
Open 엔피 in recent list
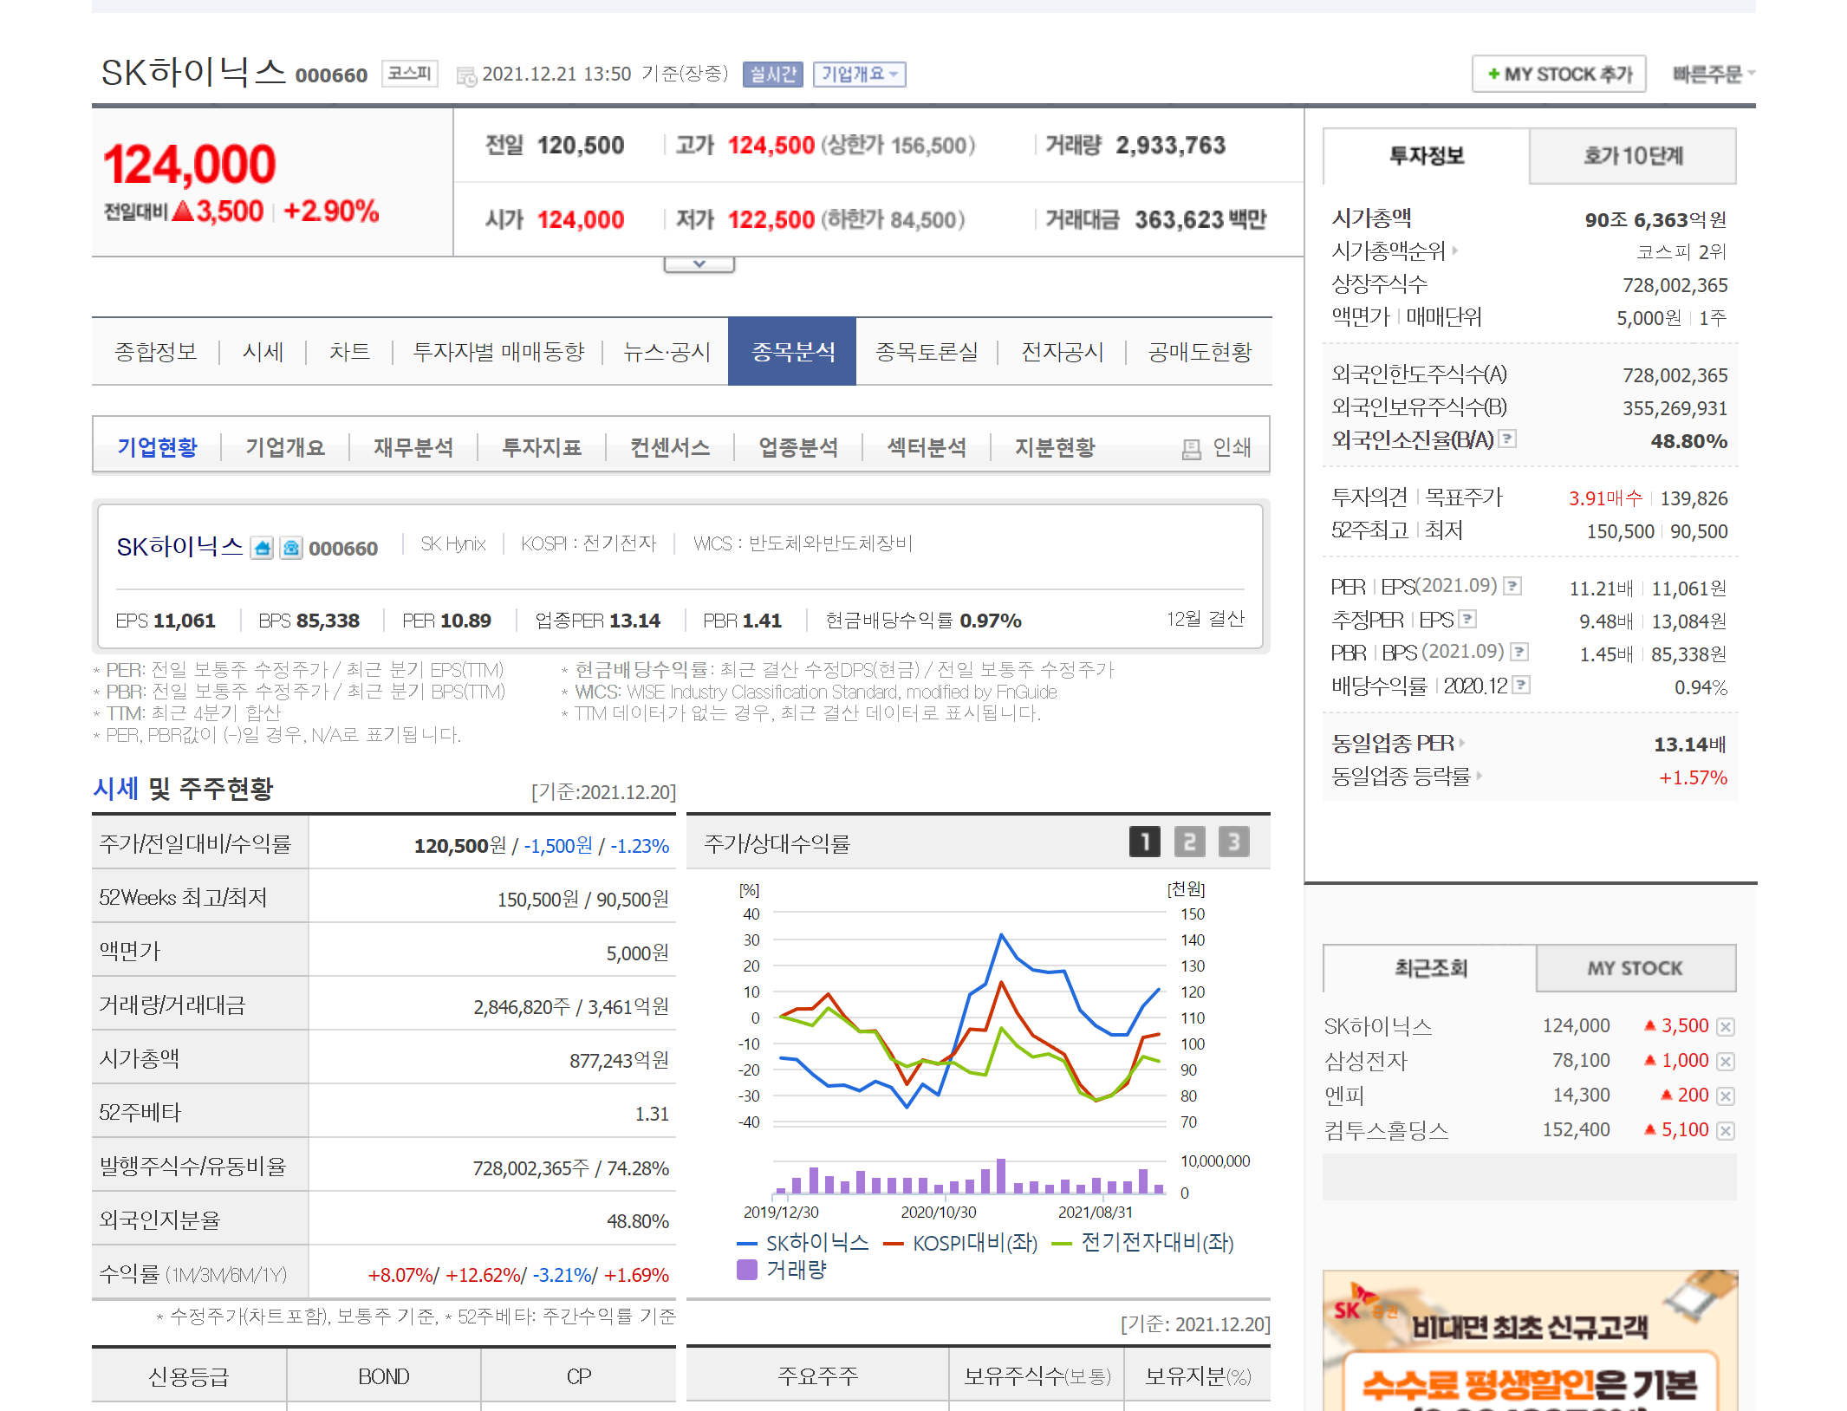1344,1096
